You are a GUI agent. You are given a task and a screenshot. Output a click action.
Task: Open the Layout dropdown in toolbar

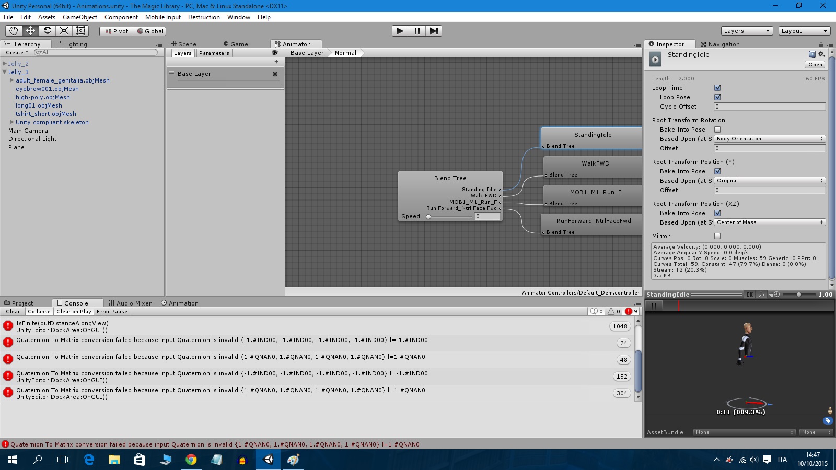[x=804, y=31]
